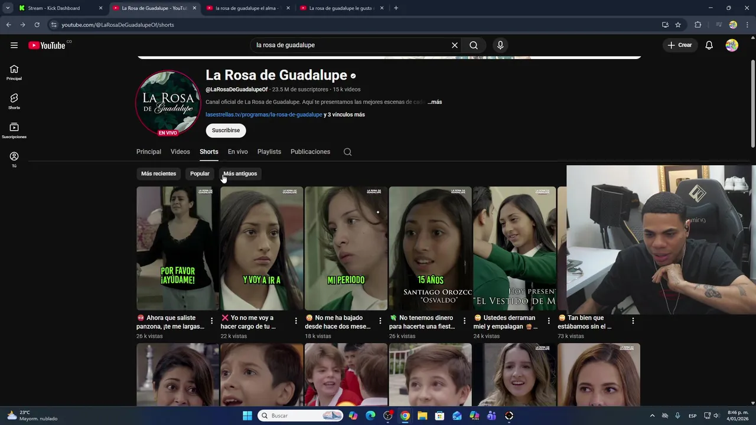Start voice search with the microphone
This screenshot has height=425, width=756.
click(500, 45)
